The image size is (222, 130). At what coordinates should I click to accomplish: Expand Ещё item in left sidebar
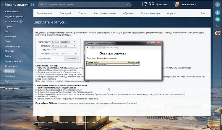(x=7, y=81)
